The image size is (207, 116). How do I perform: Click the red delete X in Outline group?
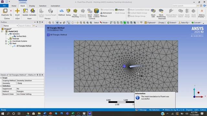[11, 11]
